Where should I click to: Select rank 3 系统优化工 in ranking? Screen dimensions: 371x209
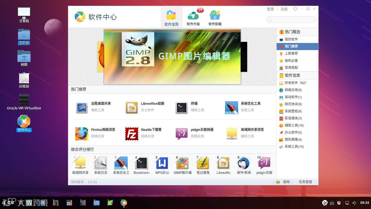[121, 165]
